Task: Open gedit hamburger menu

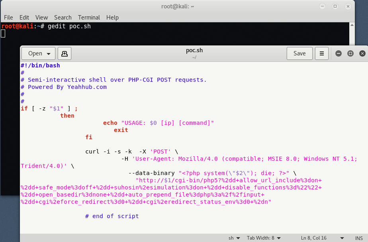Action: 321,53
